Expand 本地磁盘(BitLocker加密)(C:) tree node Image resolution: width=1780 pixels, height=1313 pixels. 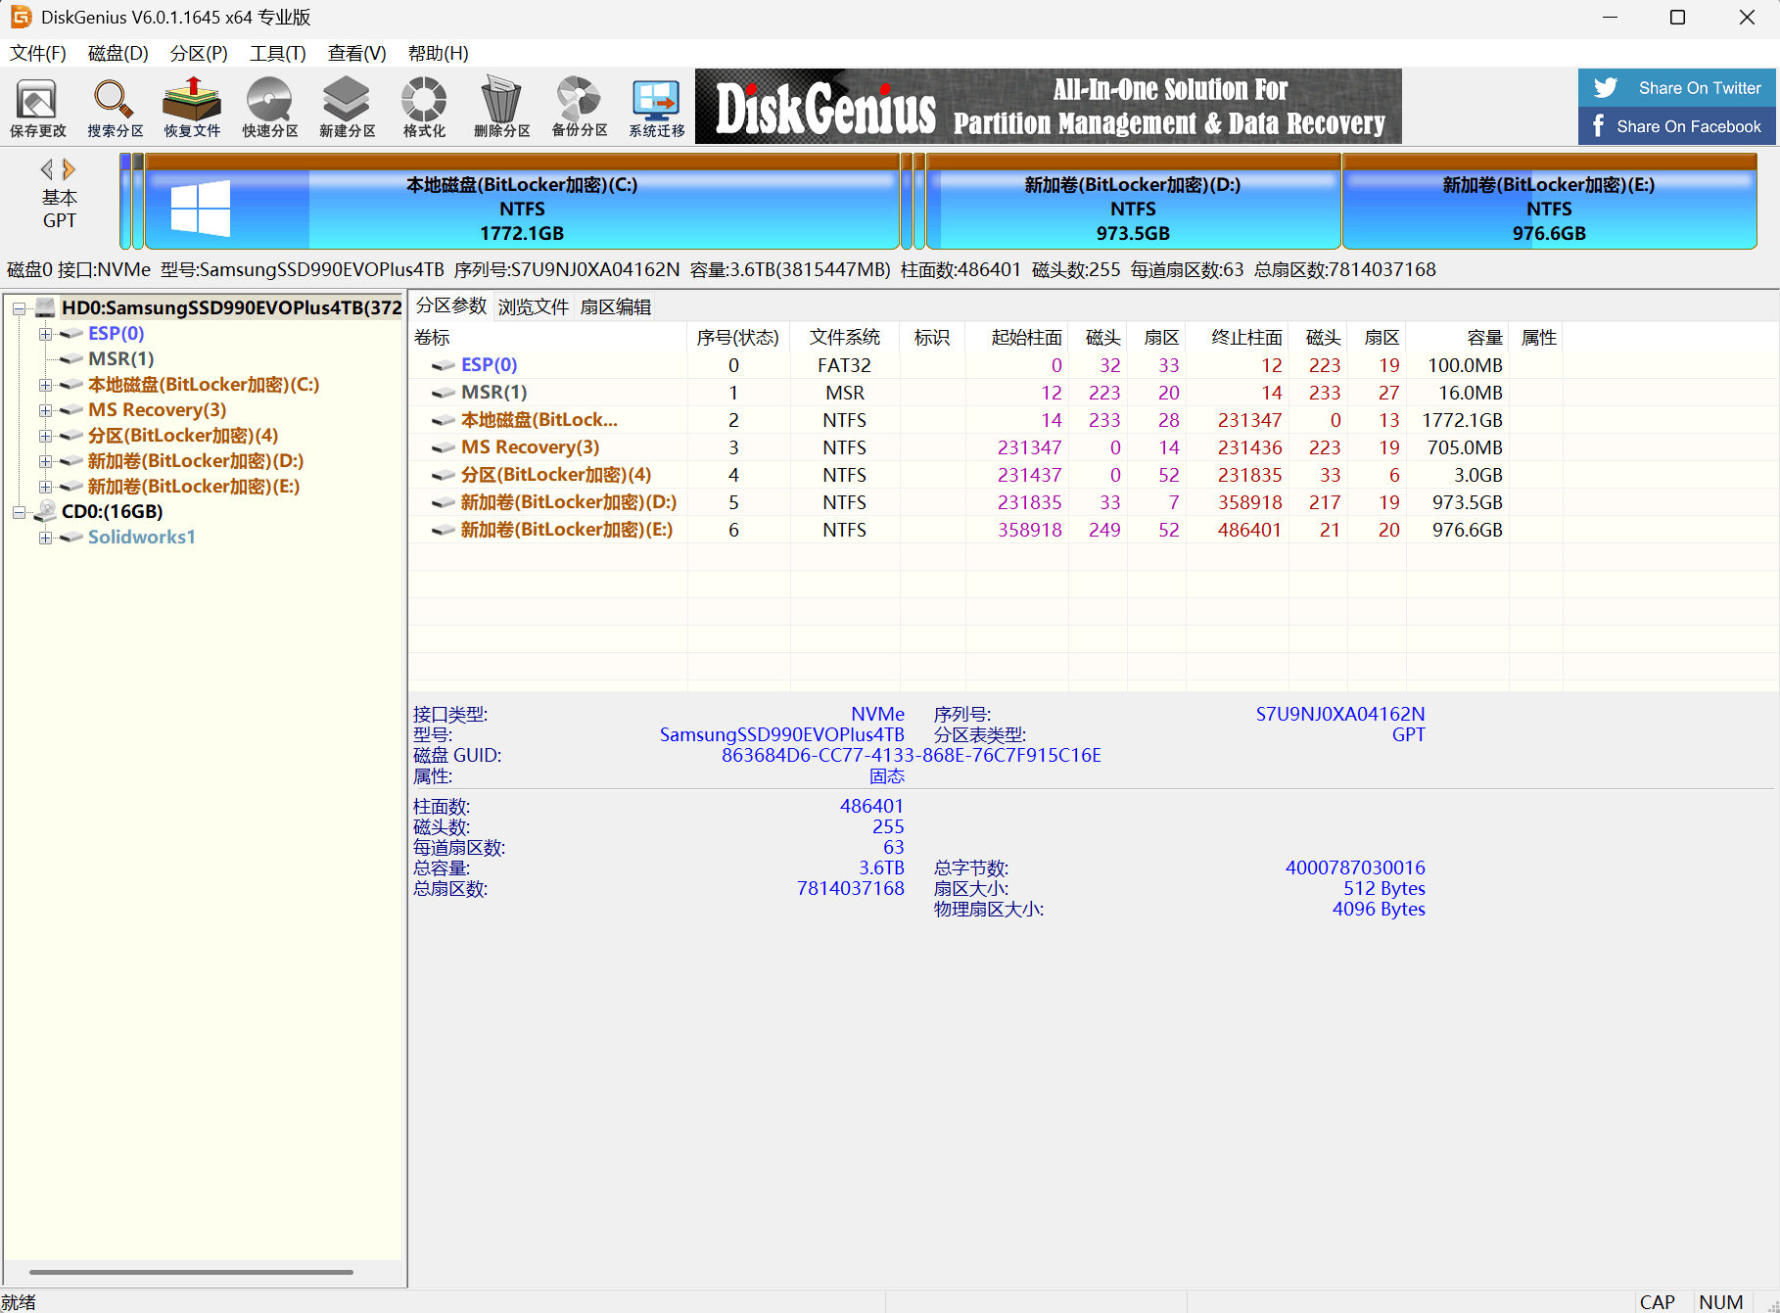pos(45,385)
